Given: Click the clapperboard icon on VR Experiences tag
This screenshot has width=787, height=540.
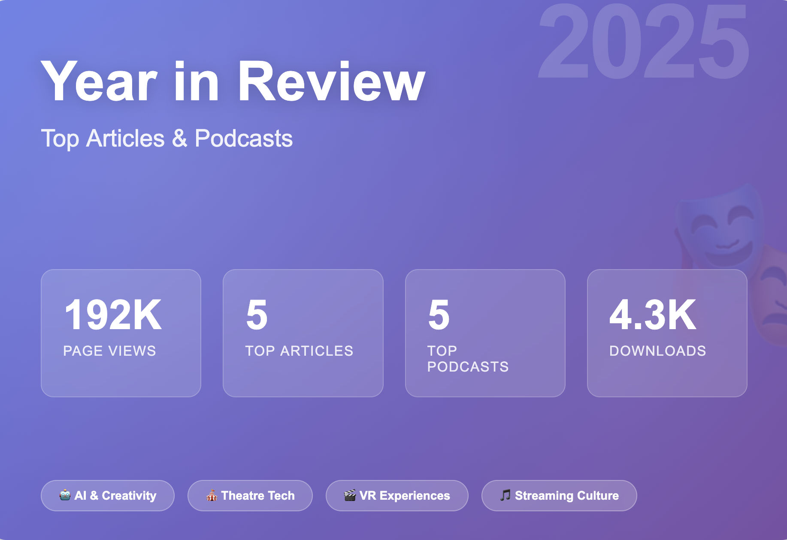Looking at the screenshot, I should (x=351, y=495).
